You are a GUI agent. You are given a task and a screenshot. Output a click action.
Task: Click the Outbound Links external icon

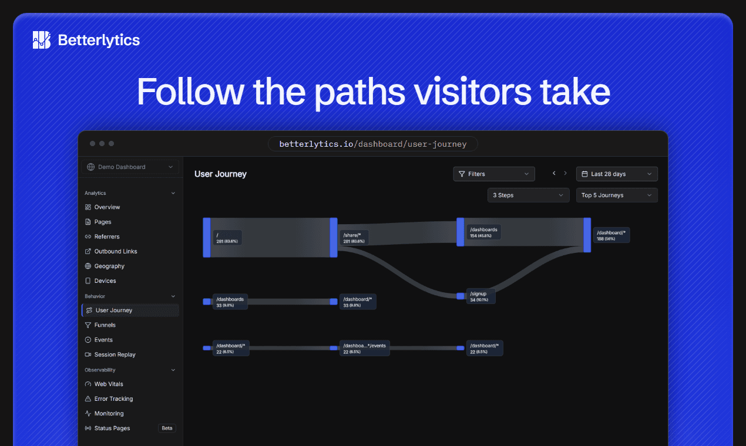(x=88, y=251)
